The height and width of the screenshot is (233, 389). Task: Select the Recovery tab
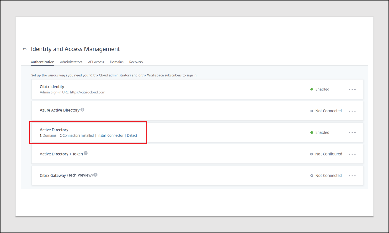point(136,62)
